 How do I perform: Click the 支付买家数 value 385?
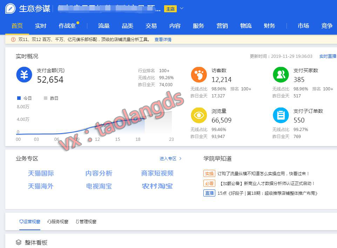(x=299, y=80)
